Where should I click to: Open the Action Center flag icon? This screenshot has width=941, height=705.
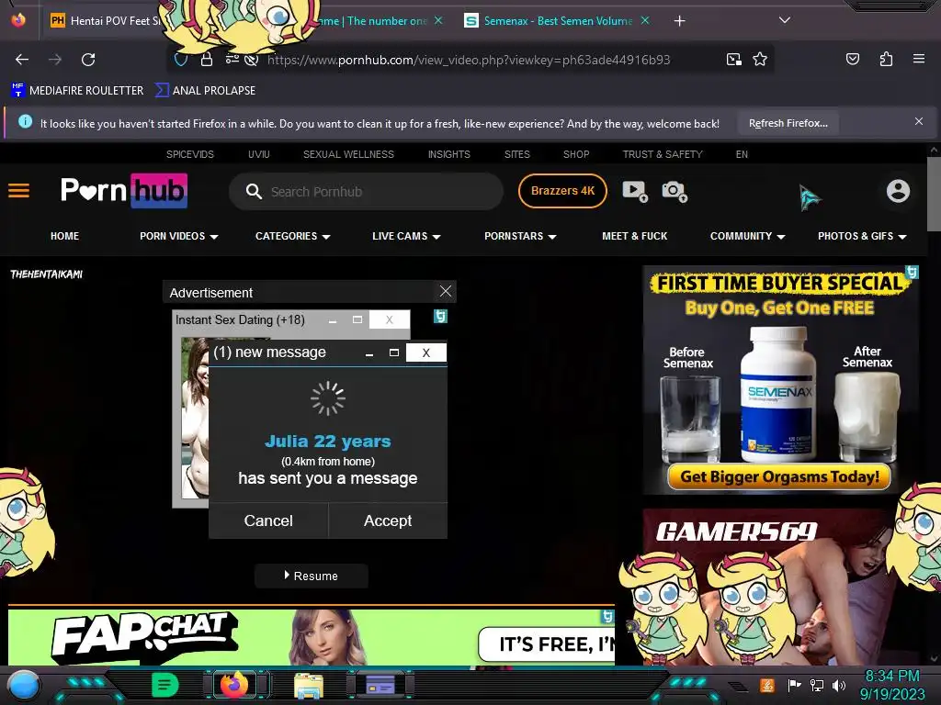point(794,685)
